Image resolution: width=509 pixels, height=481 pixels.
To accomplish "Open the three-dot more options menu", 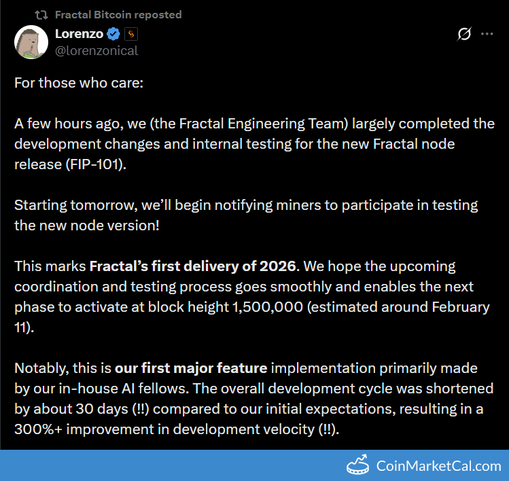I will (x=487, y=34).
